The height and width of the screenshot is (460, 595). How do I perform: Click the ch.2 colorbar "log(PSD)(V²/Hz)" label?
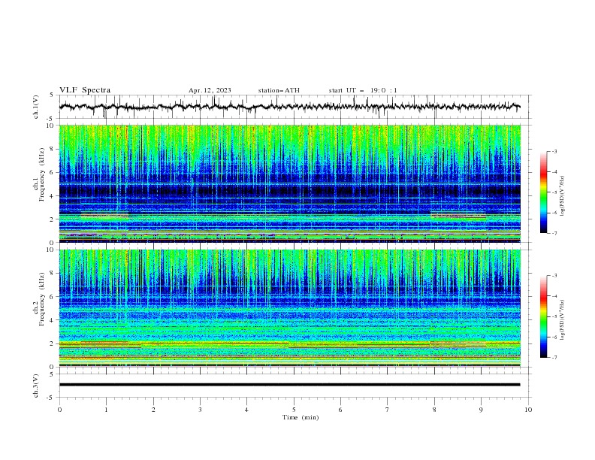click(x=563, y=320)
